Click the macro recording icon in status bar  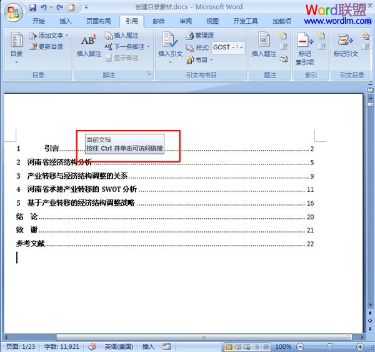(x=166, y=346)
